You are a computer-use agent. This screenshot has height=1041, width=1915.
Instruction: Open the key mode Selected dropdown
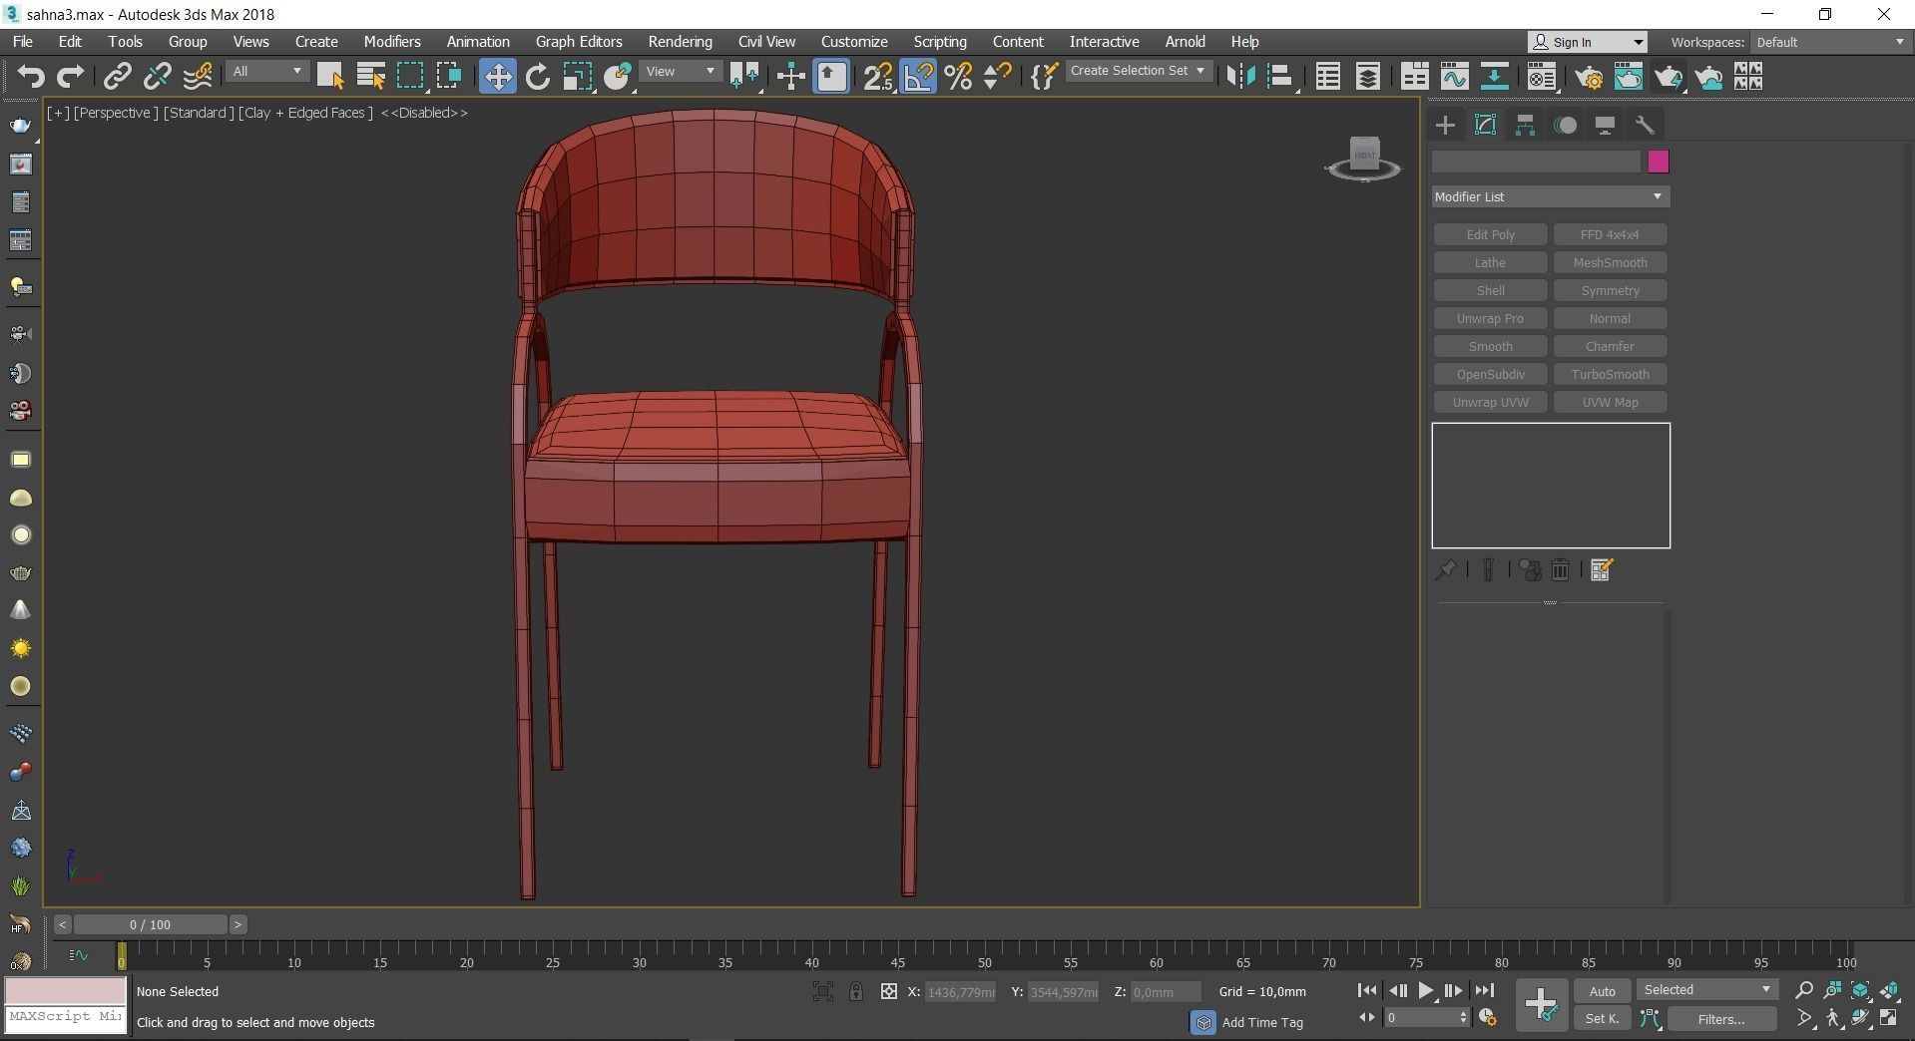click(1707, 990)
